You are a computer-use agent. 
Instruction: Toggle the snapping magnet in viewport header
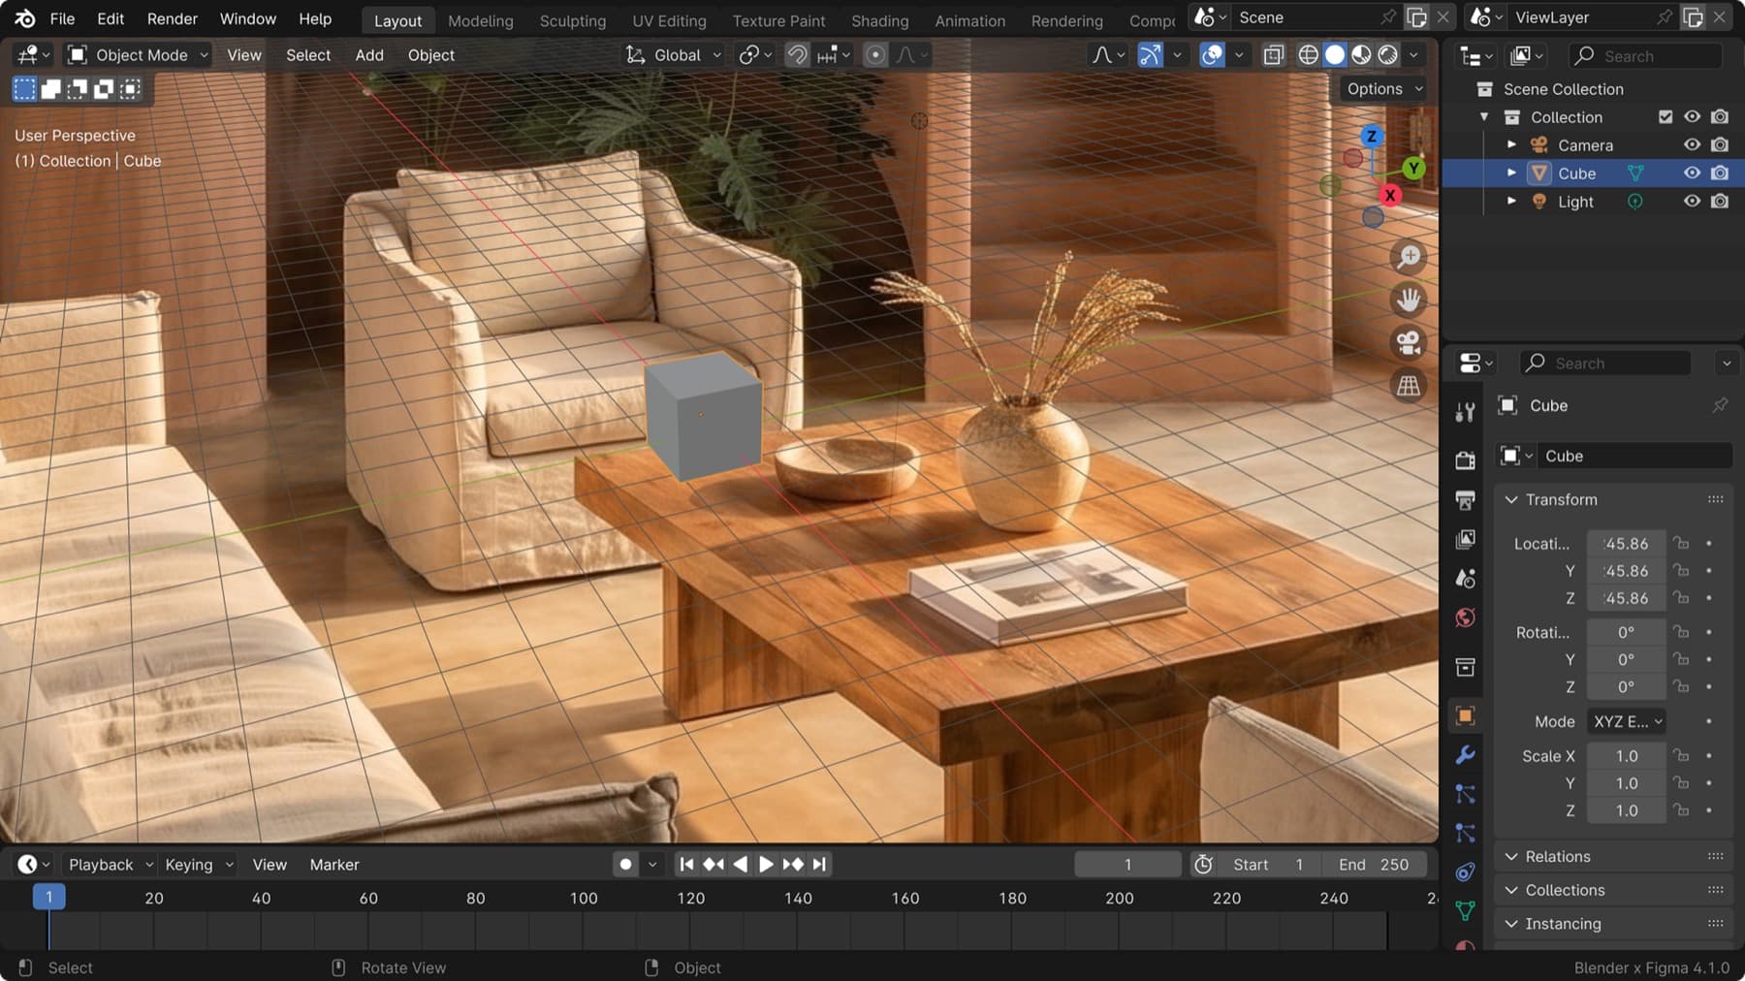point(797,55)
